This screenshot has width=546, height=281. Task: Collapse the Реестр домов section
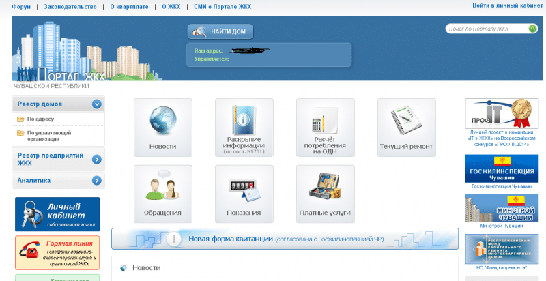[97, 104]
